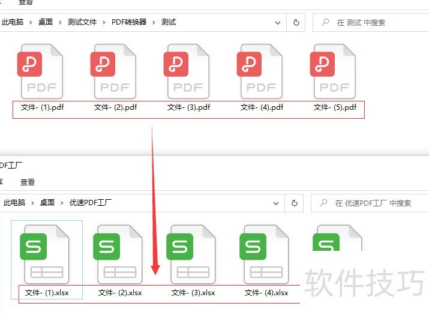Click the file name 文件- (2).pdf
429x315 pixels.
(115, 107)
